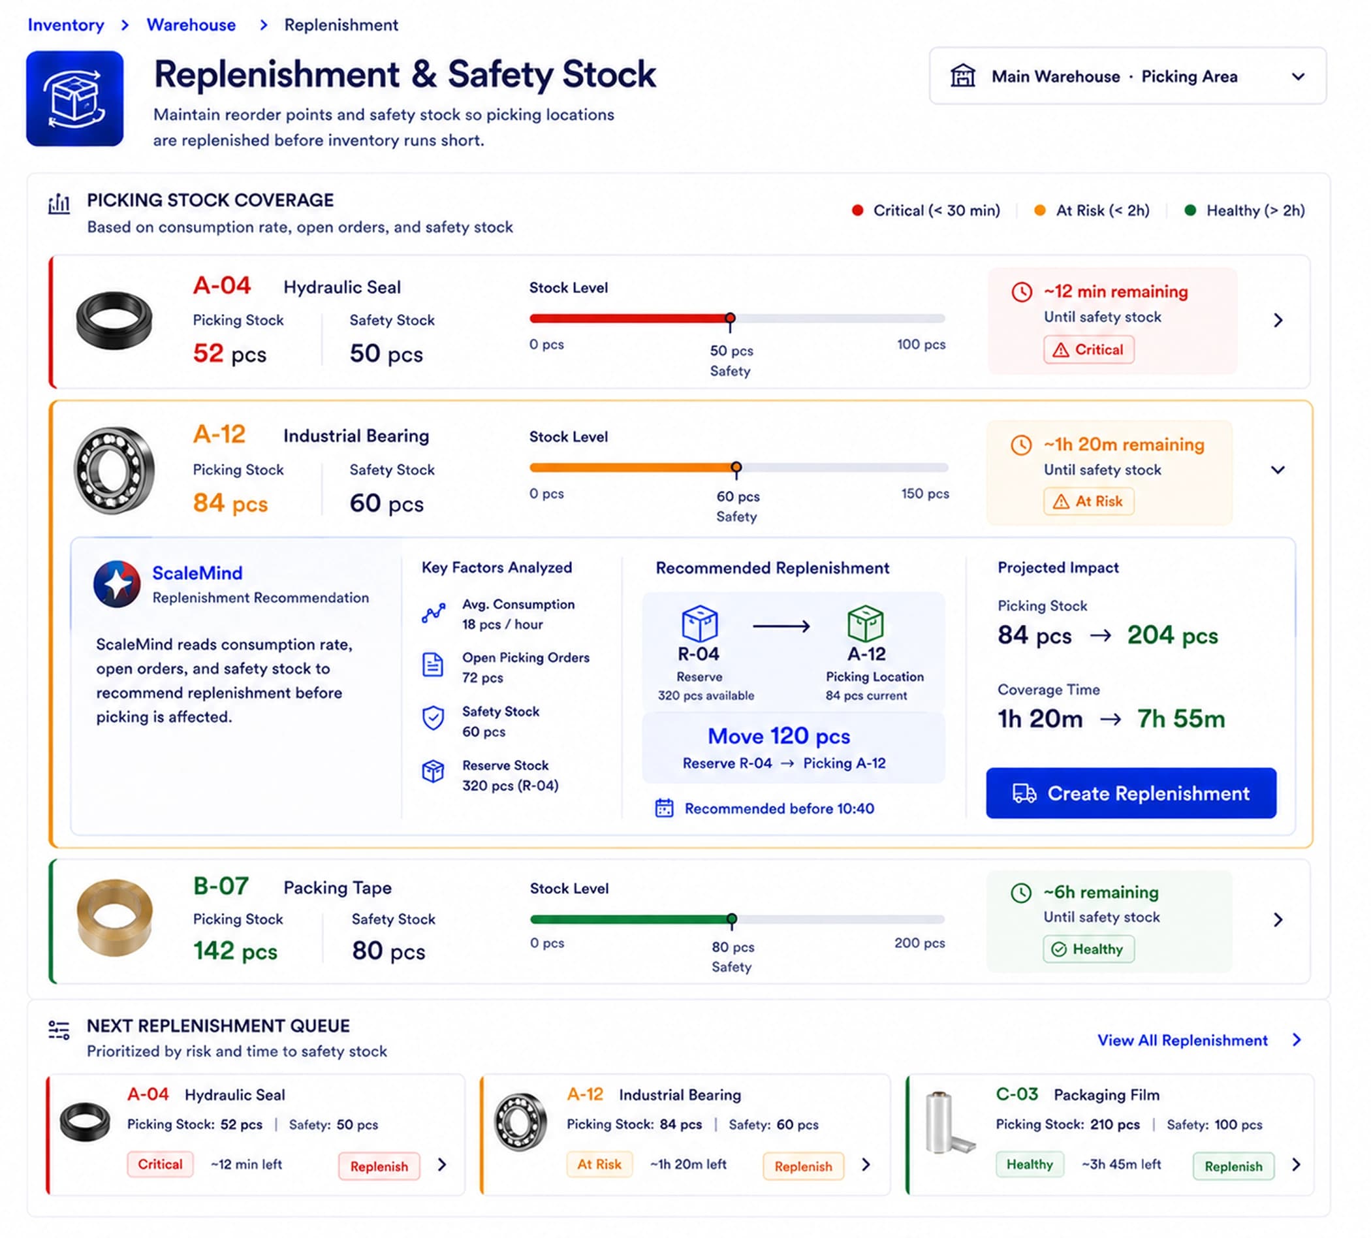Viewport: 1371px width, 1238px height.
Task: Click the Reserve Stock box icon
Action: [433, 771]
